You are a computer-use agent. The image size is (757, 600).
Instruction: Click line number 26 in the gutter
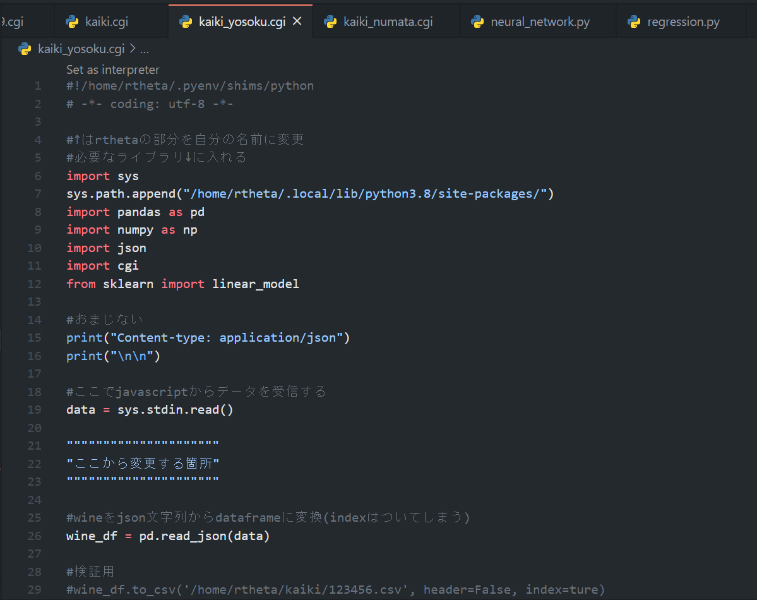coord(34,536)
